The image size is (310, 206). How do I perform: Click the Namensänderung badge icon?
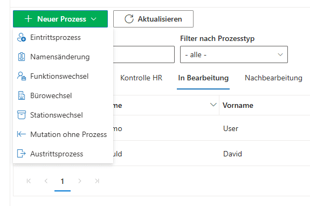[22, 57]
